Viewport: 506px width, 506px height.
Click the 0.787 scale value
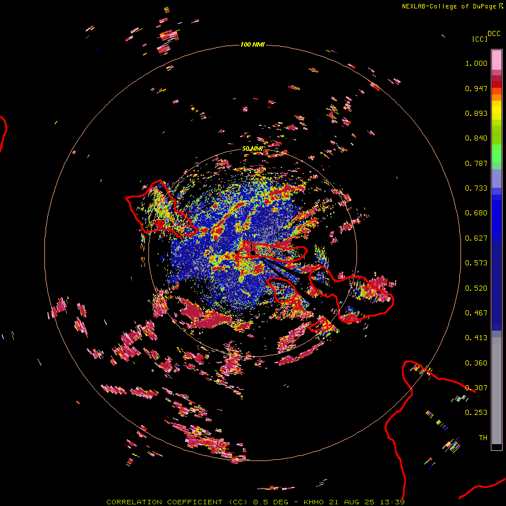pyautogui.click(x=476, y=163)
